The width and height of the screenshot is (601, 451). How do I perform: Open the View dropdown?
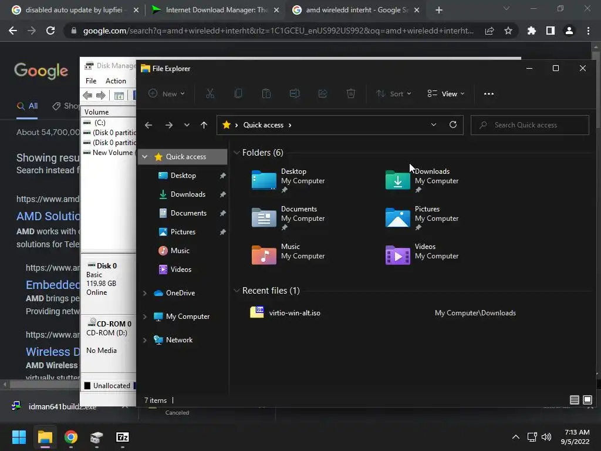click(446, 93)
